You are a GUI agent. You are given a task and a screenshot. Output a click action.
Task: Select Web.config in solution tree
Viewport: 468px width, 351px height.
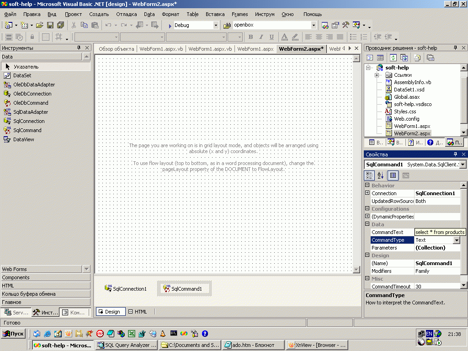click(x=406, y=119)
